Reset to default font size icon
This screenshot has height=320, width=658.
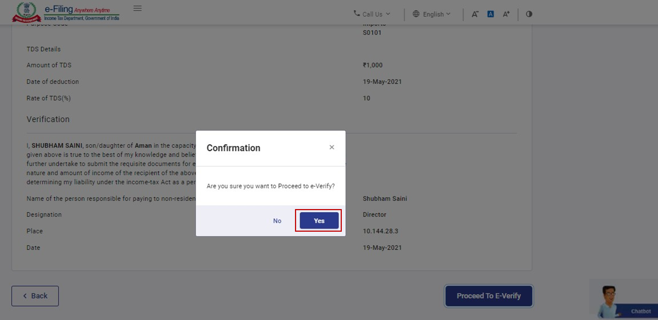[x=491, y=14]
